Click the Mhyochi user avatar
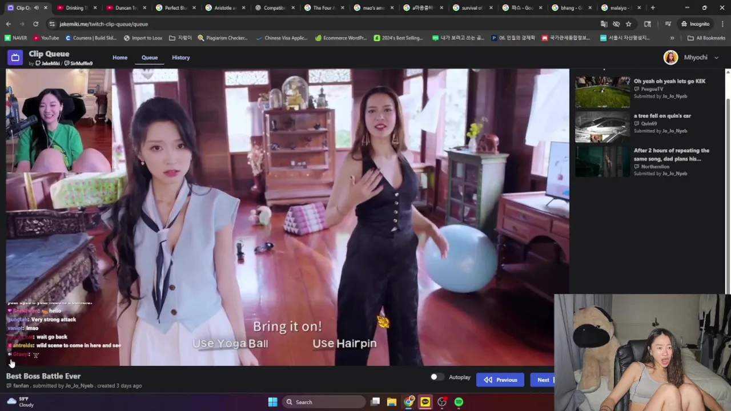 [x=670, y=57]
